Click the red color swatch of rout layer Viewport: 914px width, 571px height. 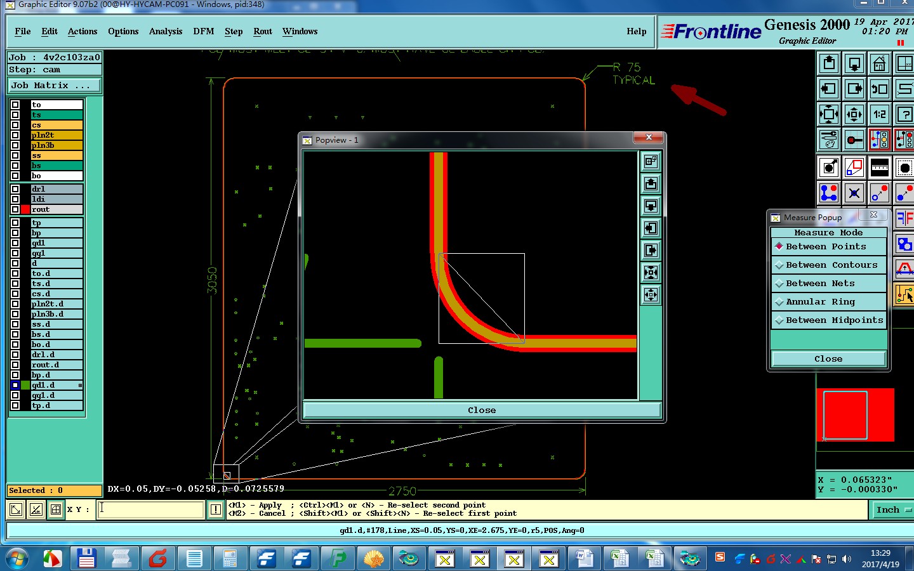point(25,209)
